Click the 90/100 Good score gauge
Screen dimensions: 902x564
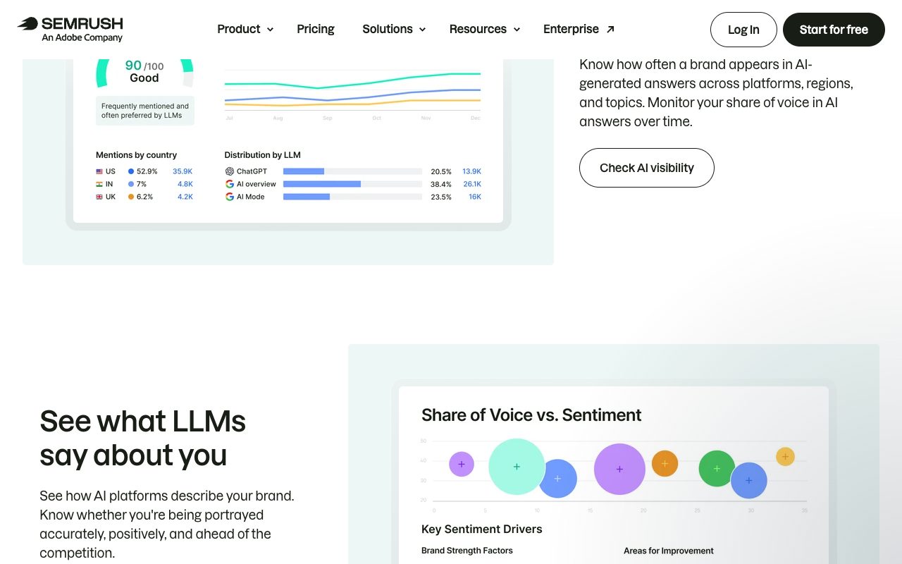point(144,72)
